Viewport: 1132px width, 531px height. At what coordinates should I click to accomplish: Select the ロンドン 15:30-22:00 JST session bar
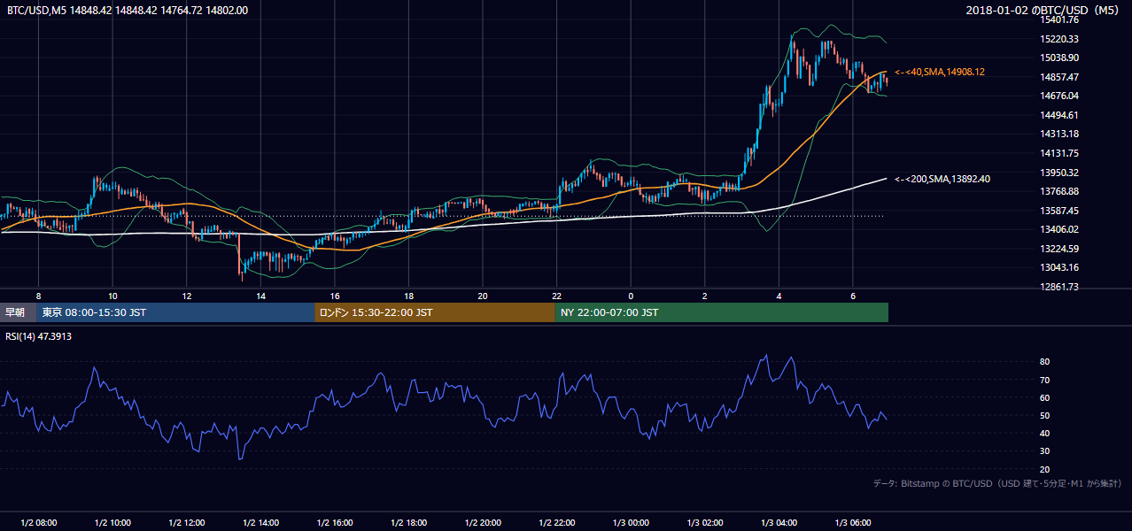pyautogui.click(x=435, y=312)
